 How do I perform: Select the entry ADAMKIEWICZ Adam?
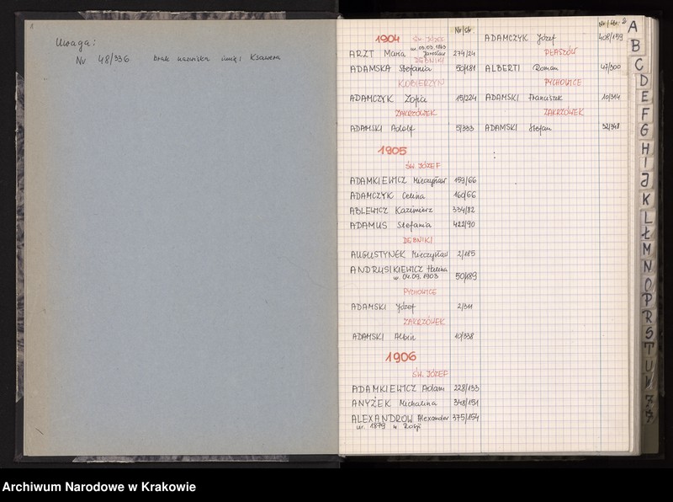[x=398, y=388]
